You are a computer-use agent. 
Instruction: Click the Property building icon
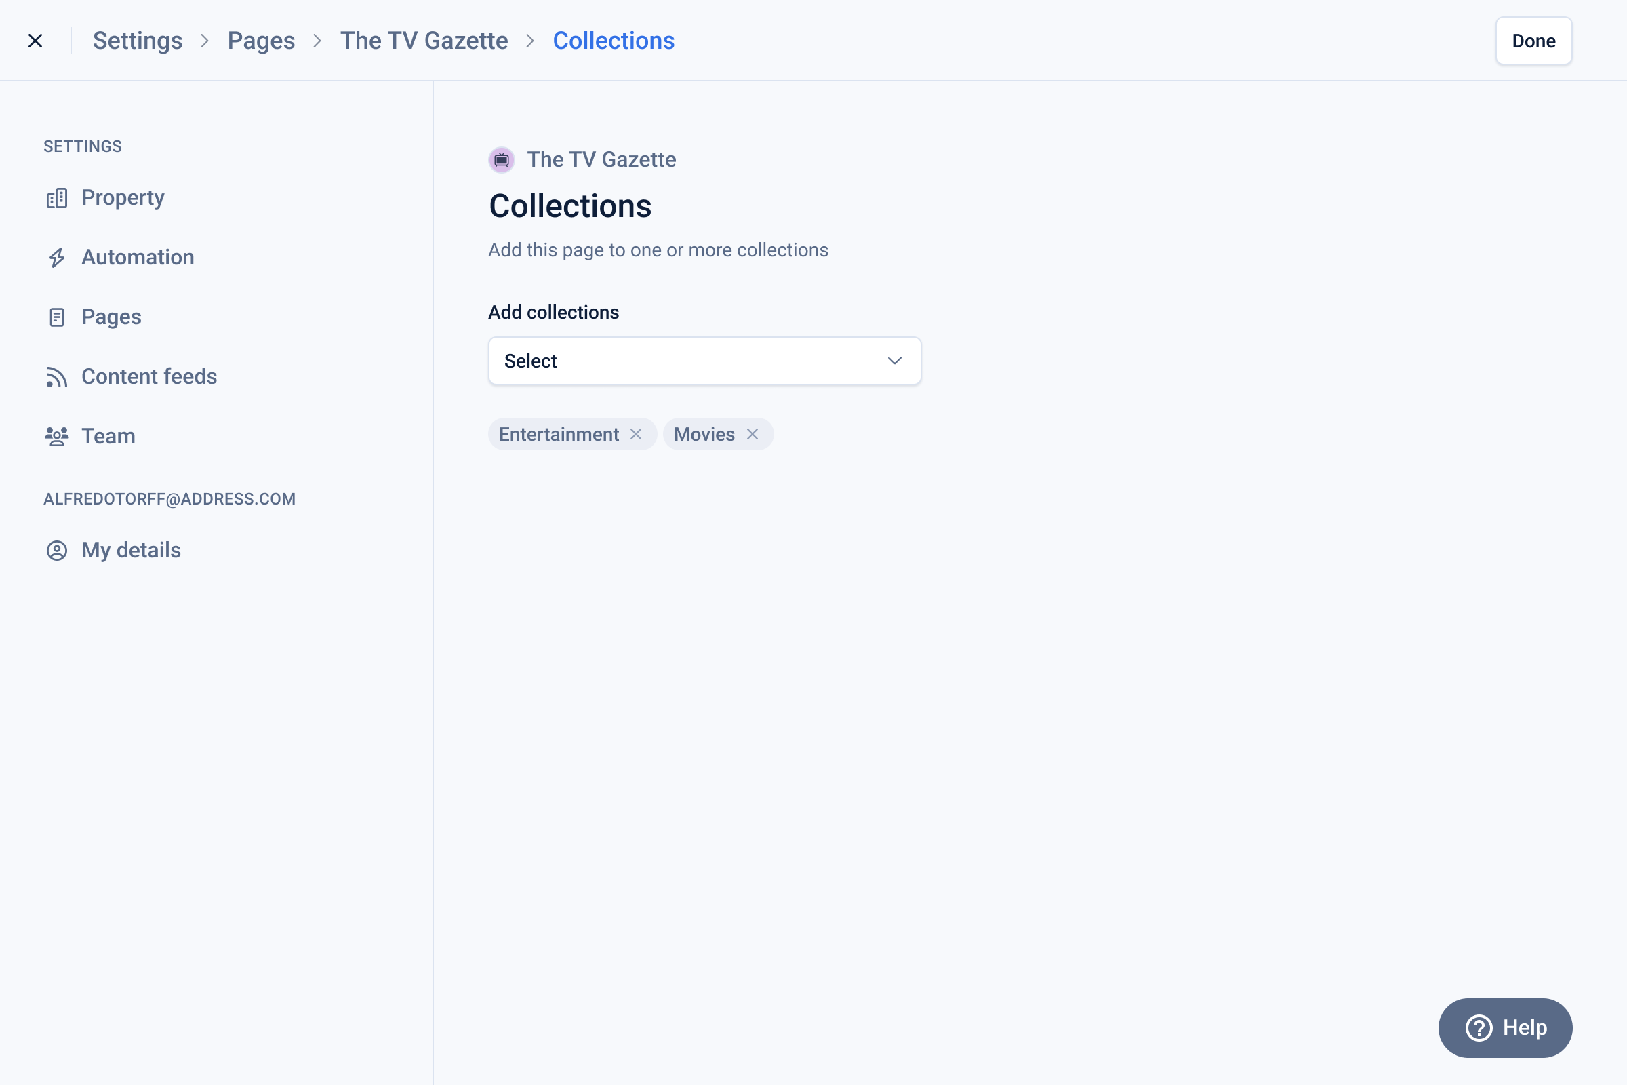tap(57, 199)
